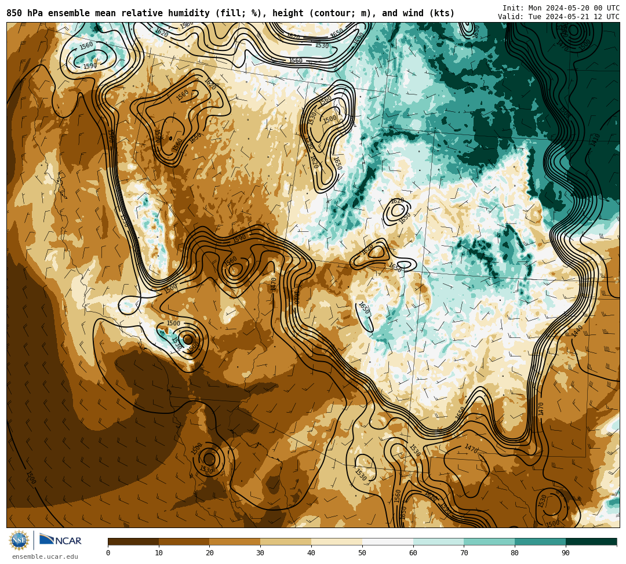Pick the 30–40 tan colorbar segment
Screen dimensions: 626x564
(286, 541)
